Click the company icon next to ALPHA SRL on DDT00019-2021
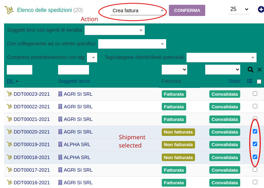264x188 pixels. coord(60,144)
